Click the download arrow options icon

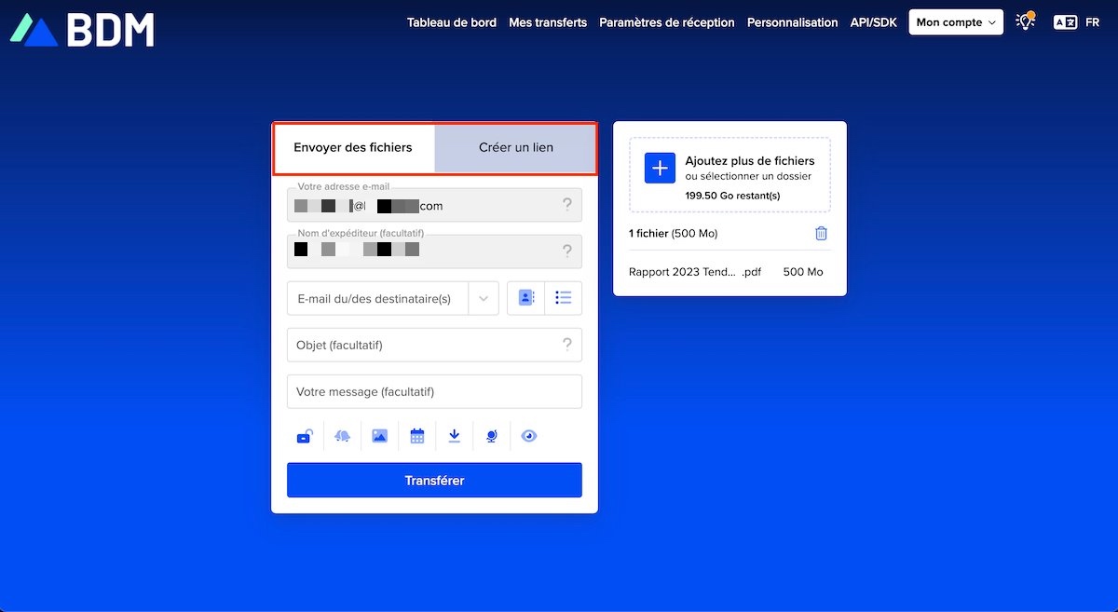[x=455, y=436]
